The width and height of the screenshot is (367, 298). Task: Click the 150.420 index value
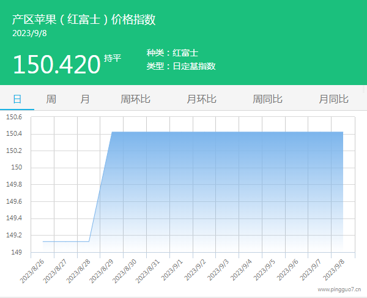56,64
